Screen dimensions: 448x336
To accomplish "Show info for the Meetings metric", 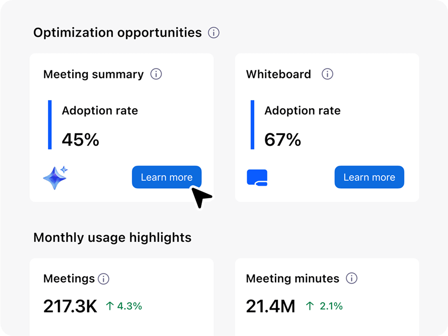I will click(x=104, y=279).
